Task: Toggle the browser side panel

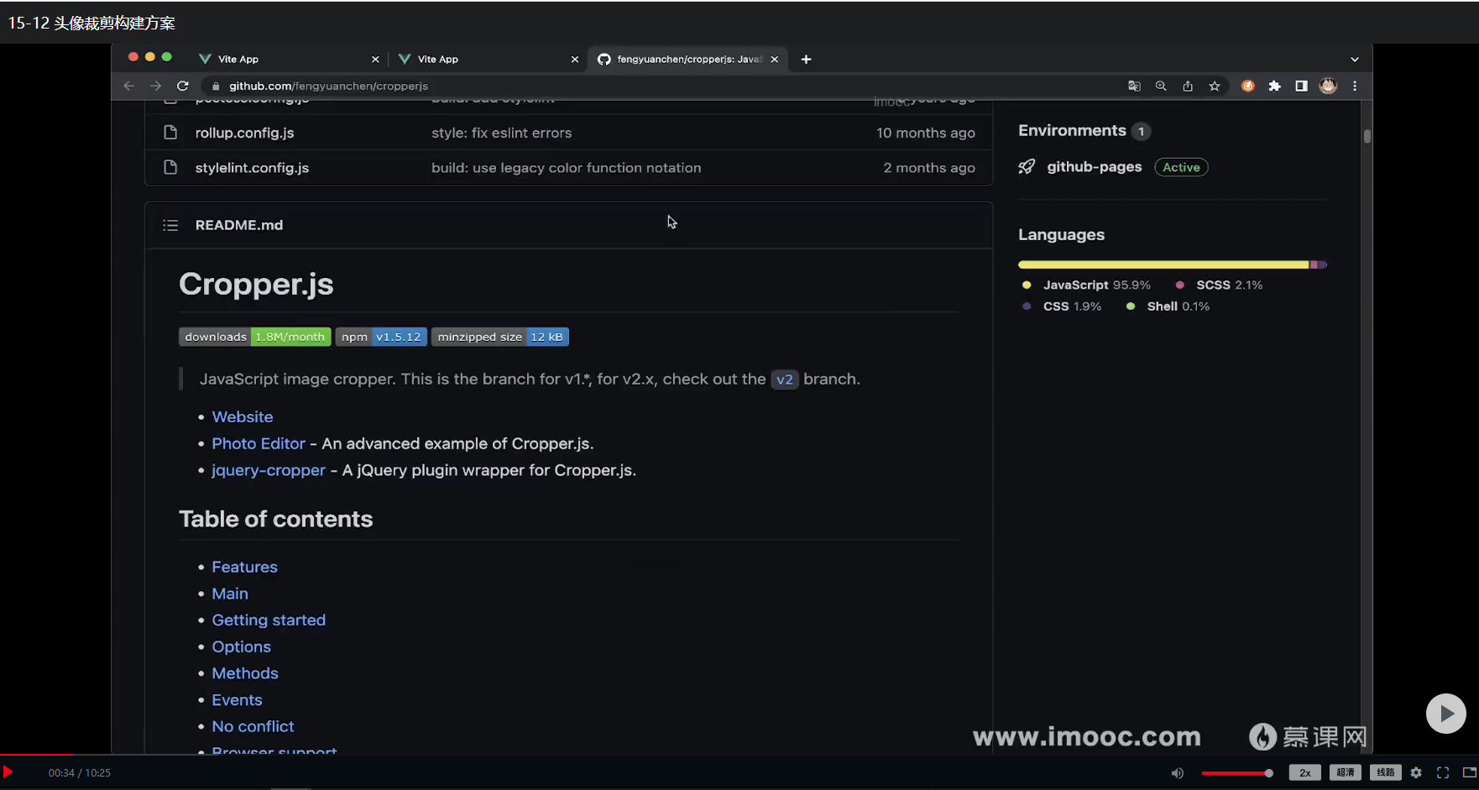Action: pyautogui.click(x=1301, y=86)
